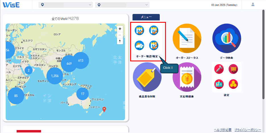
Task: Click the shopping cart settings icon
Action: pos(233,69)
